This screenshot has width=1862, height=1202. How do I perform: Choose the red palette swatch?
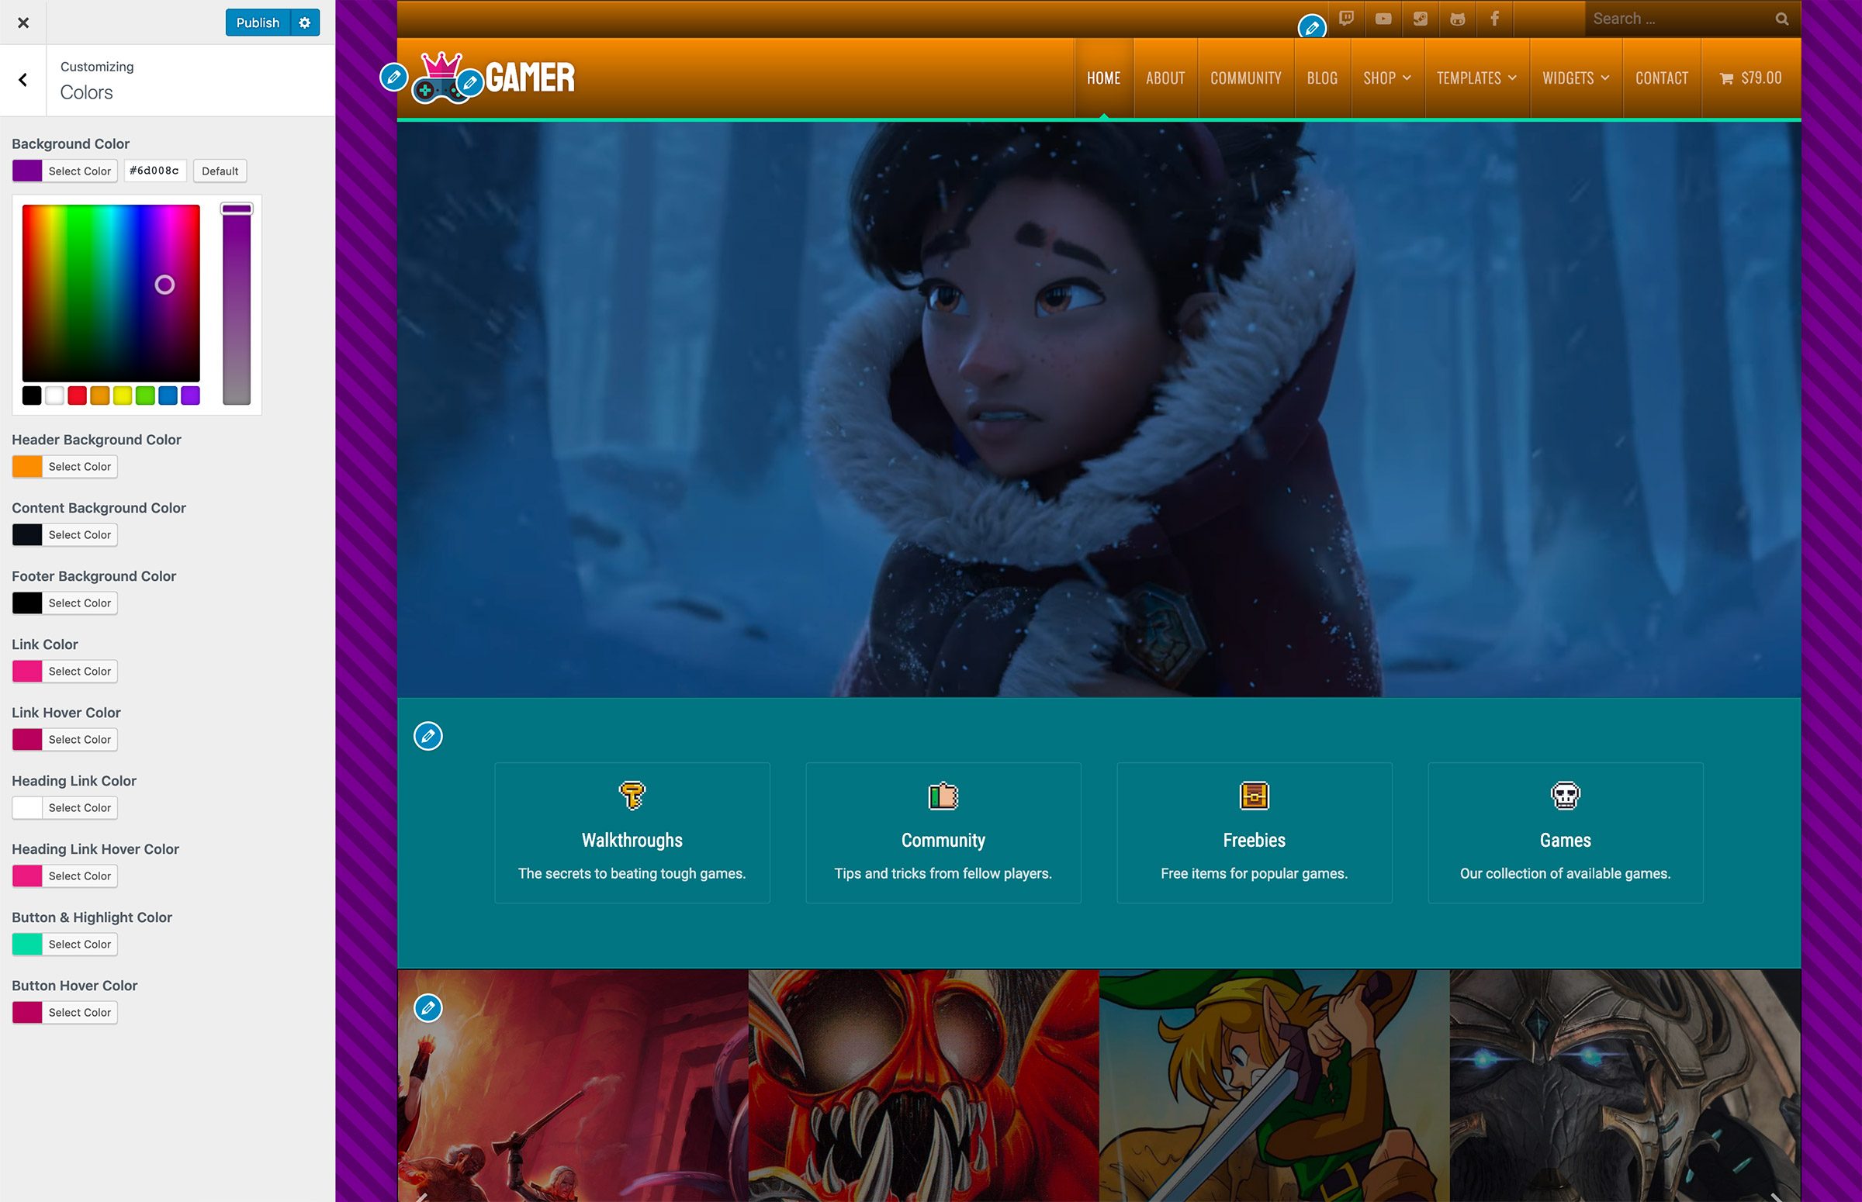(x=77, y=395)
